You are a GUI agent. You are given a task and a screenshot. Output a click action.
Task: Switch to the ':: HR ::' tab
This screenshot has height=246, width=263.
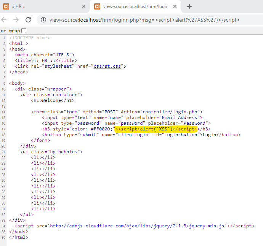45,6
